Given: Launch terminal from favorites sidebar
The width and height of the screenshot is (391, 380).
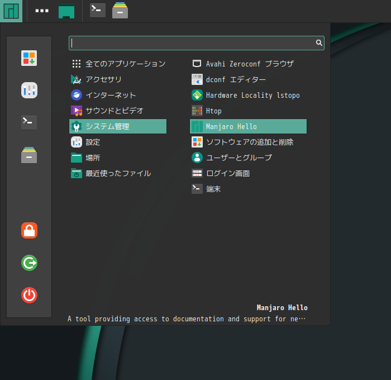Looking at the screenshot, I should (29, 122).
